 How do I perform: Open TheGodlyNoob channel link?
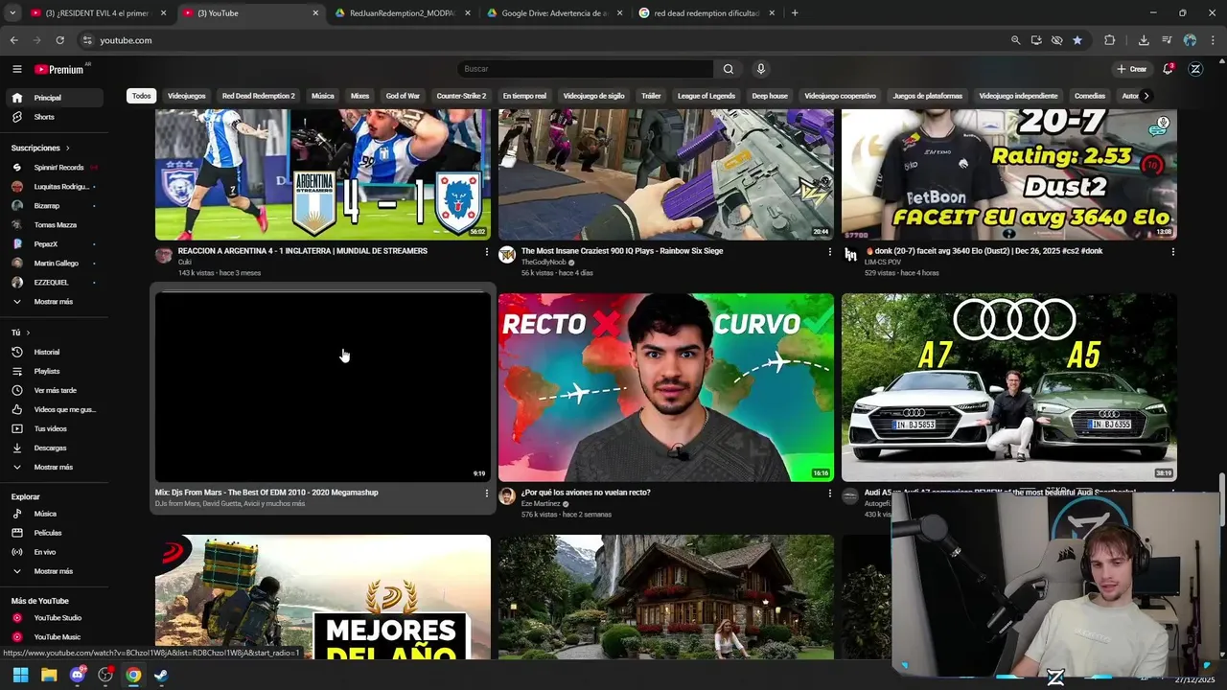pyautogui.click(x=544, y=262)
